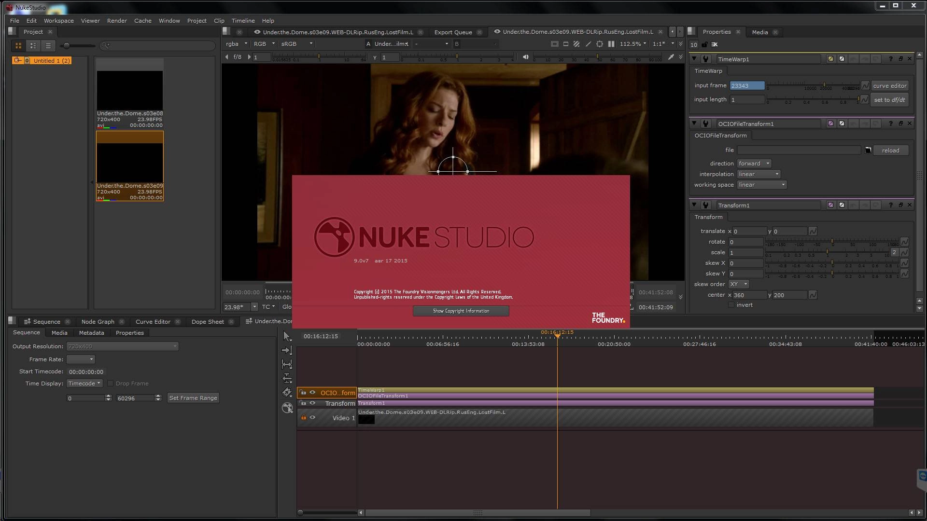Open the Export Queue tab
The width and height of the screenshot is (927, 521).
click(453, 32)
